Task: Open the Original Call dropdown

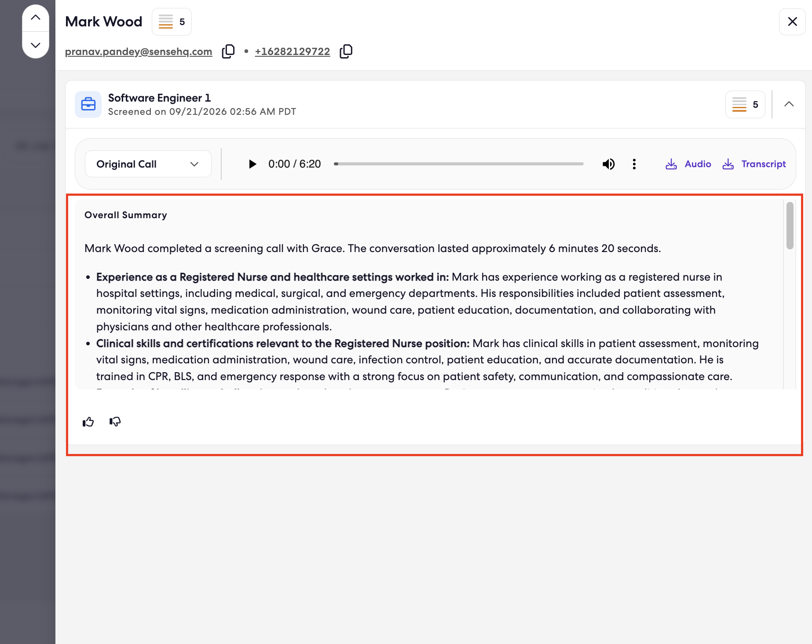Action: 148,164
